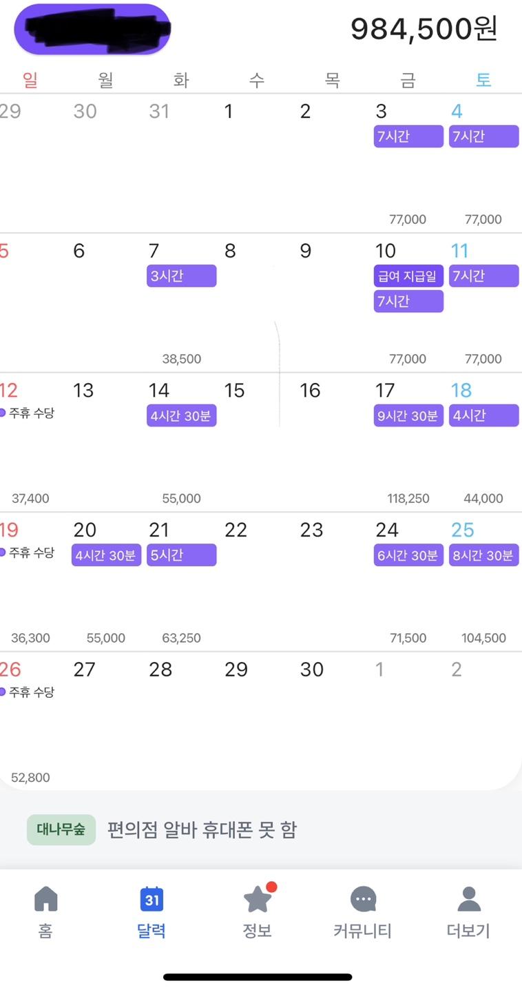
Task: Tap the Home house icon
Action: [x=45, y=899]
